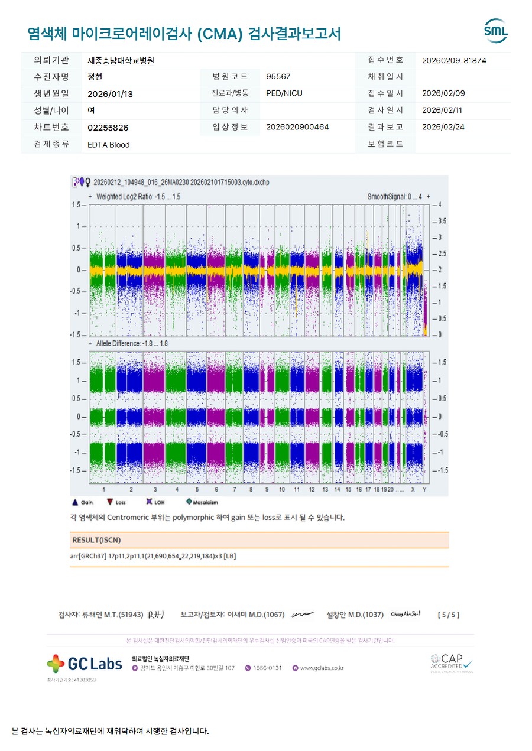Viewport: 532px width, 751px height.
Task: Select the hospital code 95567
Action: coord(278,77)
